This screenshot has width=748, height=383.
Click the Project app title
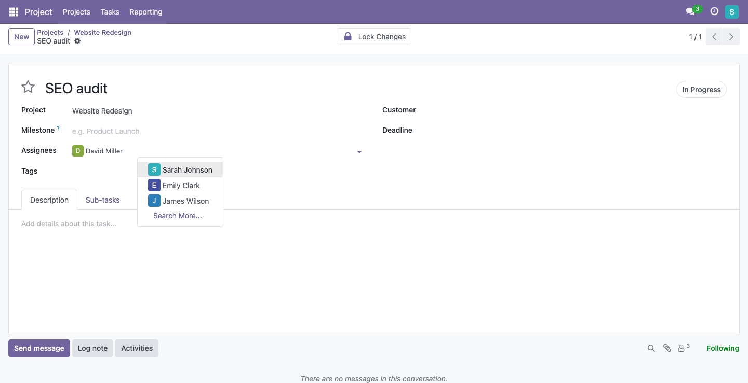pyautogui.click(x=38, y=12)
